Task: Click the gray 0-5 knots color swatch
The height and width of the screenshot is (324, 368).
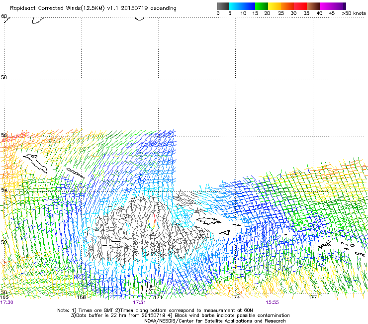Action: tap(223, 6)
